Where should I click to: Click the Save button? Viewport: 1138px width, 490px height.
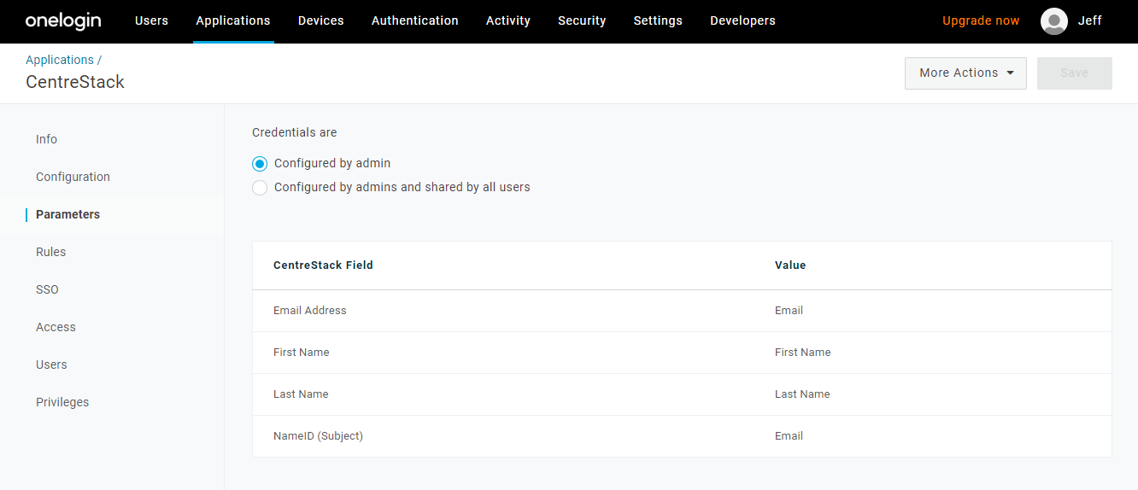(x=1074, y=73)
